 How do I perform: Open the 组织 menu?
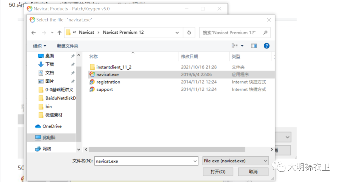[x=39, y=46]
